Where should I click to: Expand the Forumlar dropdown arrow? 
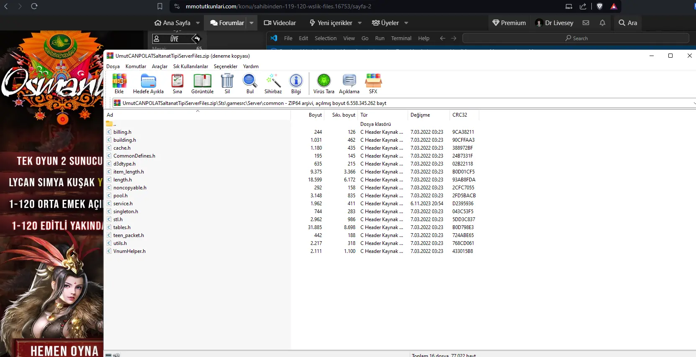pos(252,23)
